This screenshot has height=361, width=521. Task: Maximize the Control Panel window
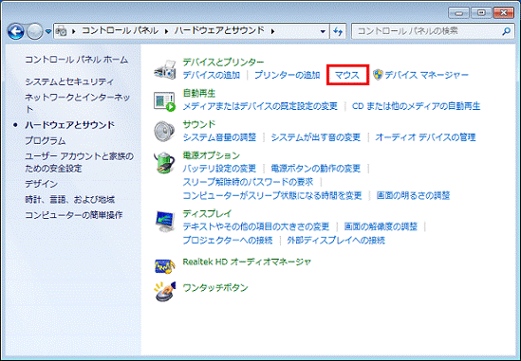tap(481, 13)
